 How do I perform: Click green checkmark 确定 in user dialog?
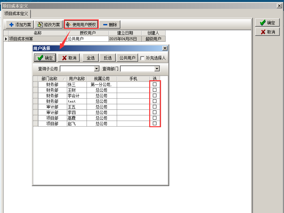pos(40,58)
